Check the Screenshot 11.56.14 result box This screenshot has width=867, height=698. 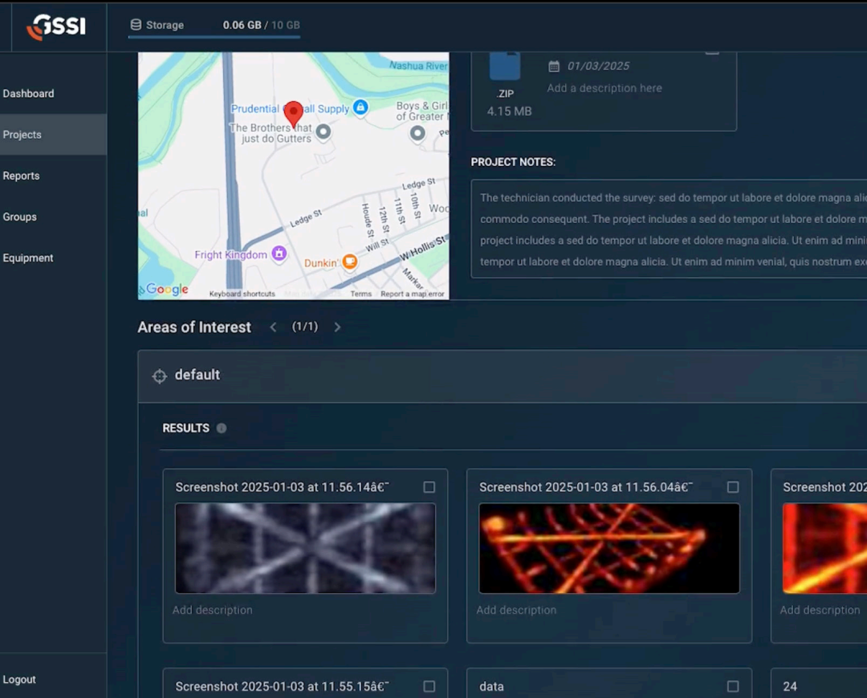click(429, 487)
